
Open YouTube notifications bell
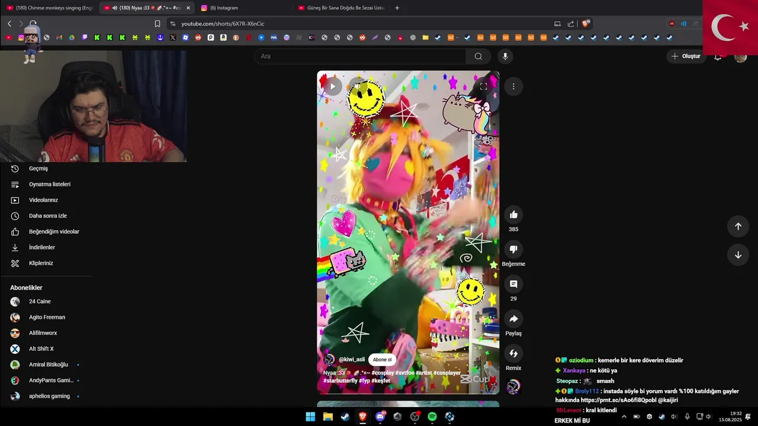[718, 57]
